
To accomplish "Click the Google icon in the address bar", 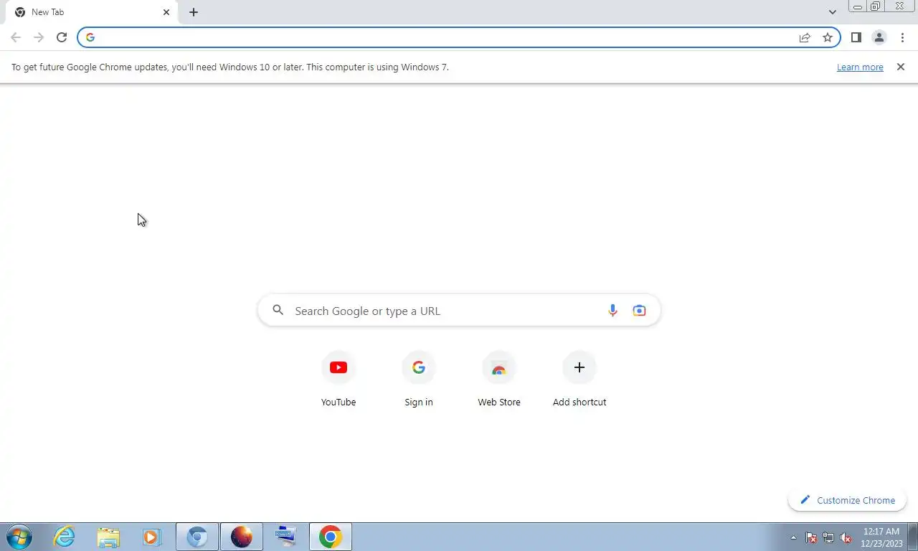I will click(90, 37).
